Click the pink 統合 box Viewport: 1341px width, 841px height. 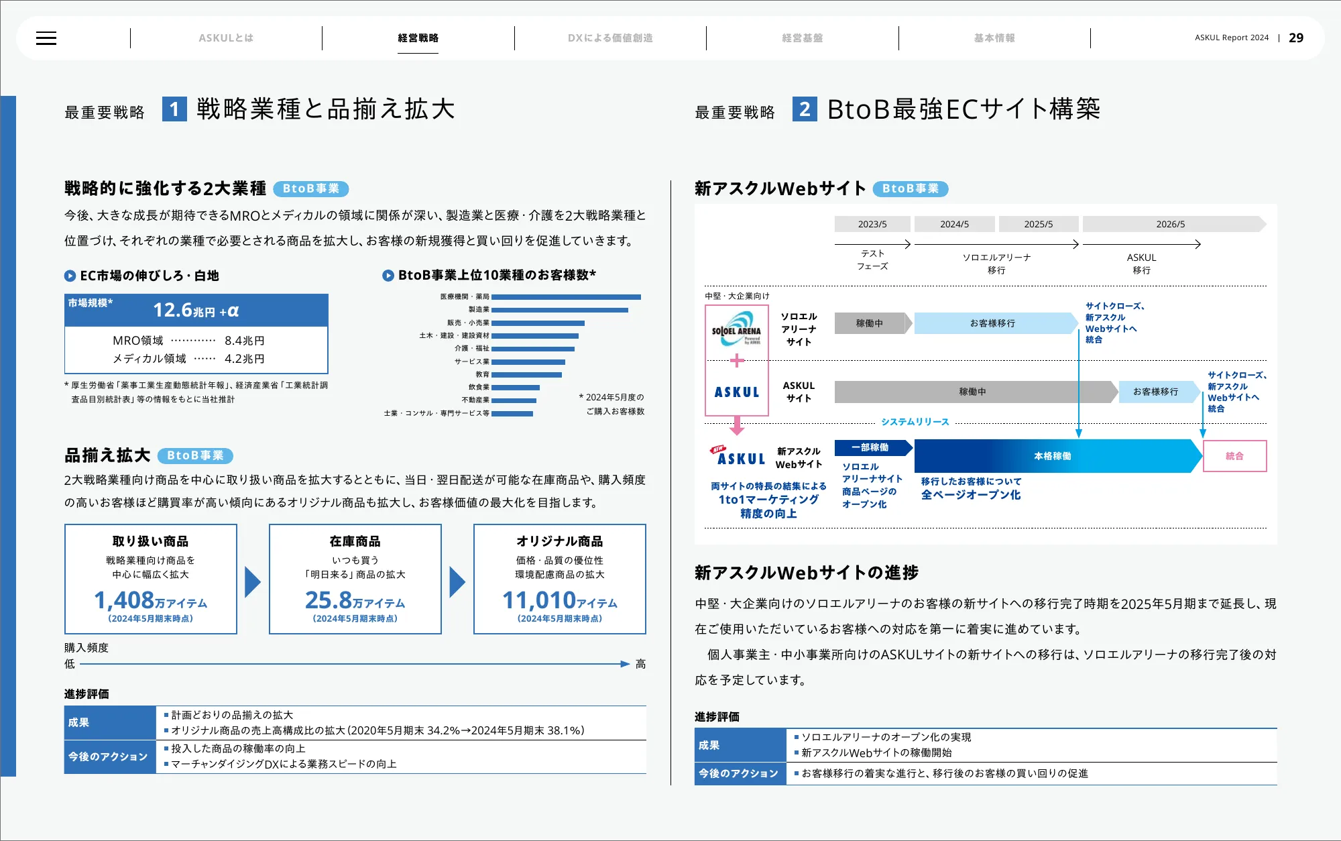[1234, 456]
